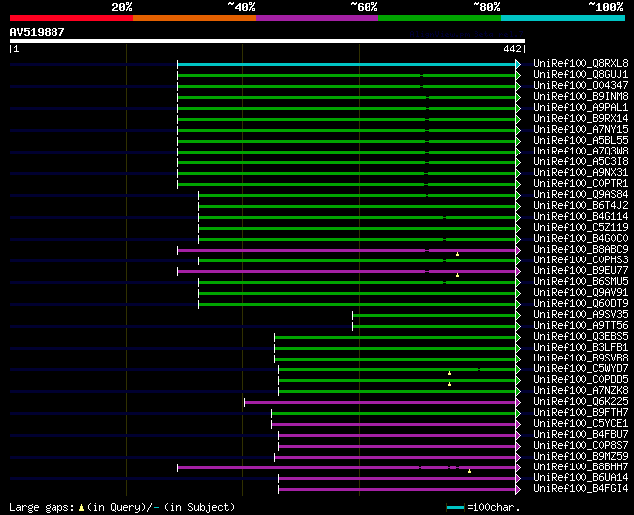Select the UniRef100_C5WYD7 label
Image resolution: width=634 pixels, height=515 pixels.
581,369
